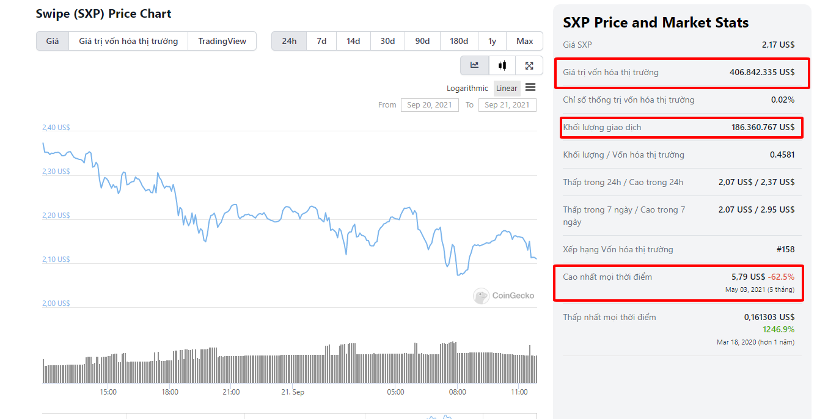Click Thấp nhất mọi thời điểm label

pyautogui.click(x=609, y=317)
